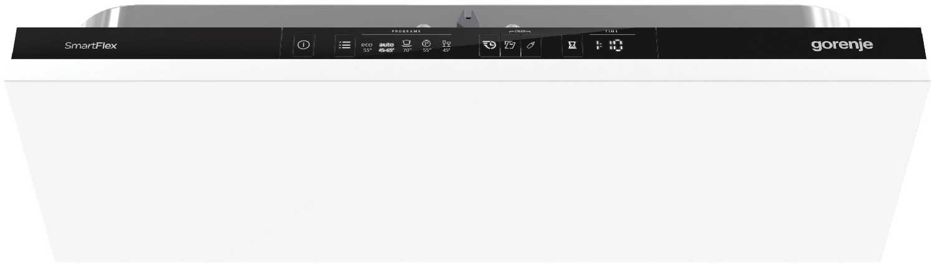Select the auto 45-65° program

[386, 47]
